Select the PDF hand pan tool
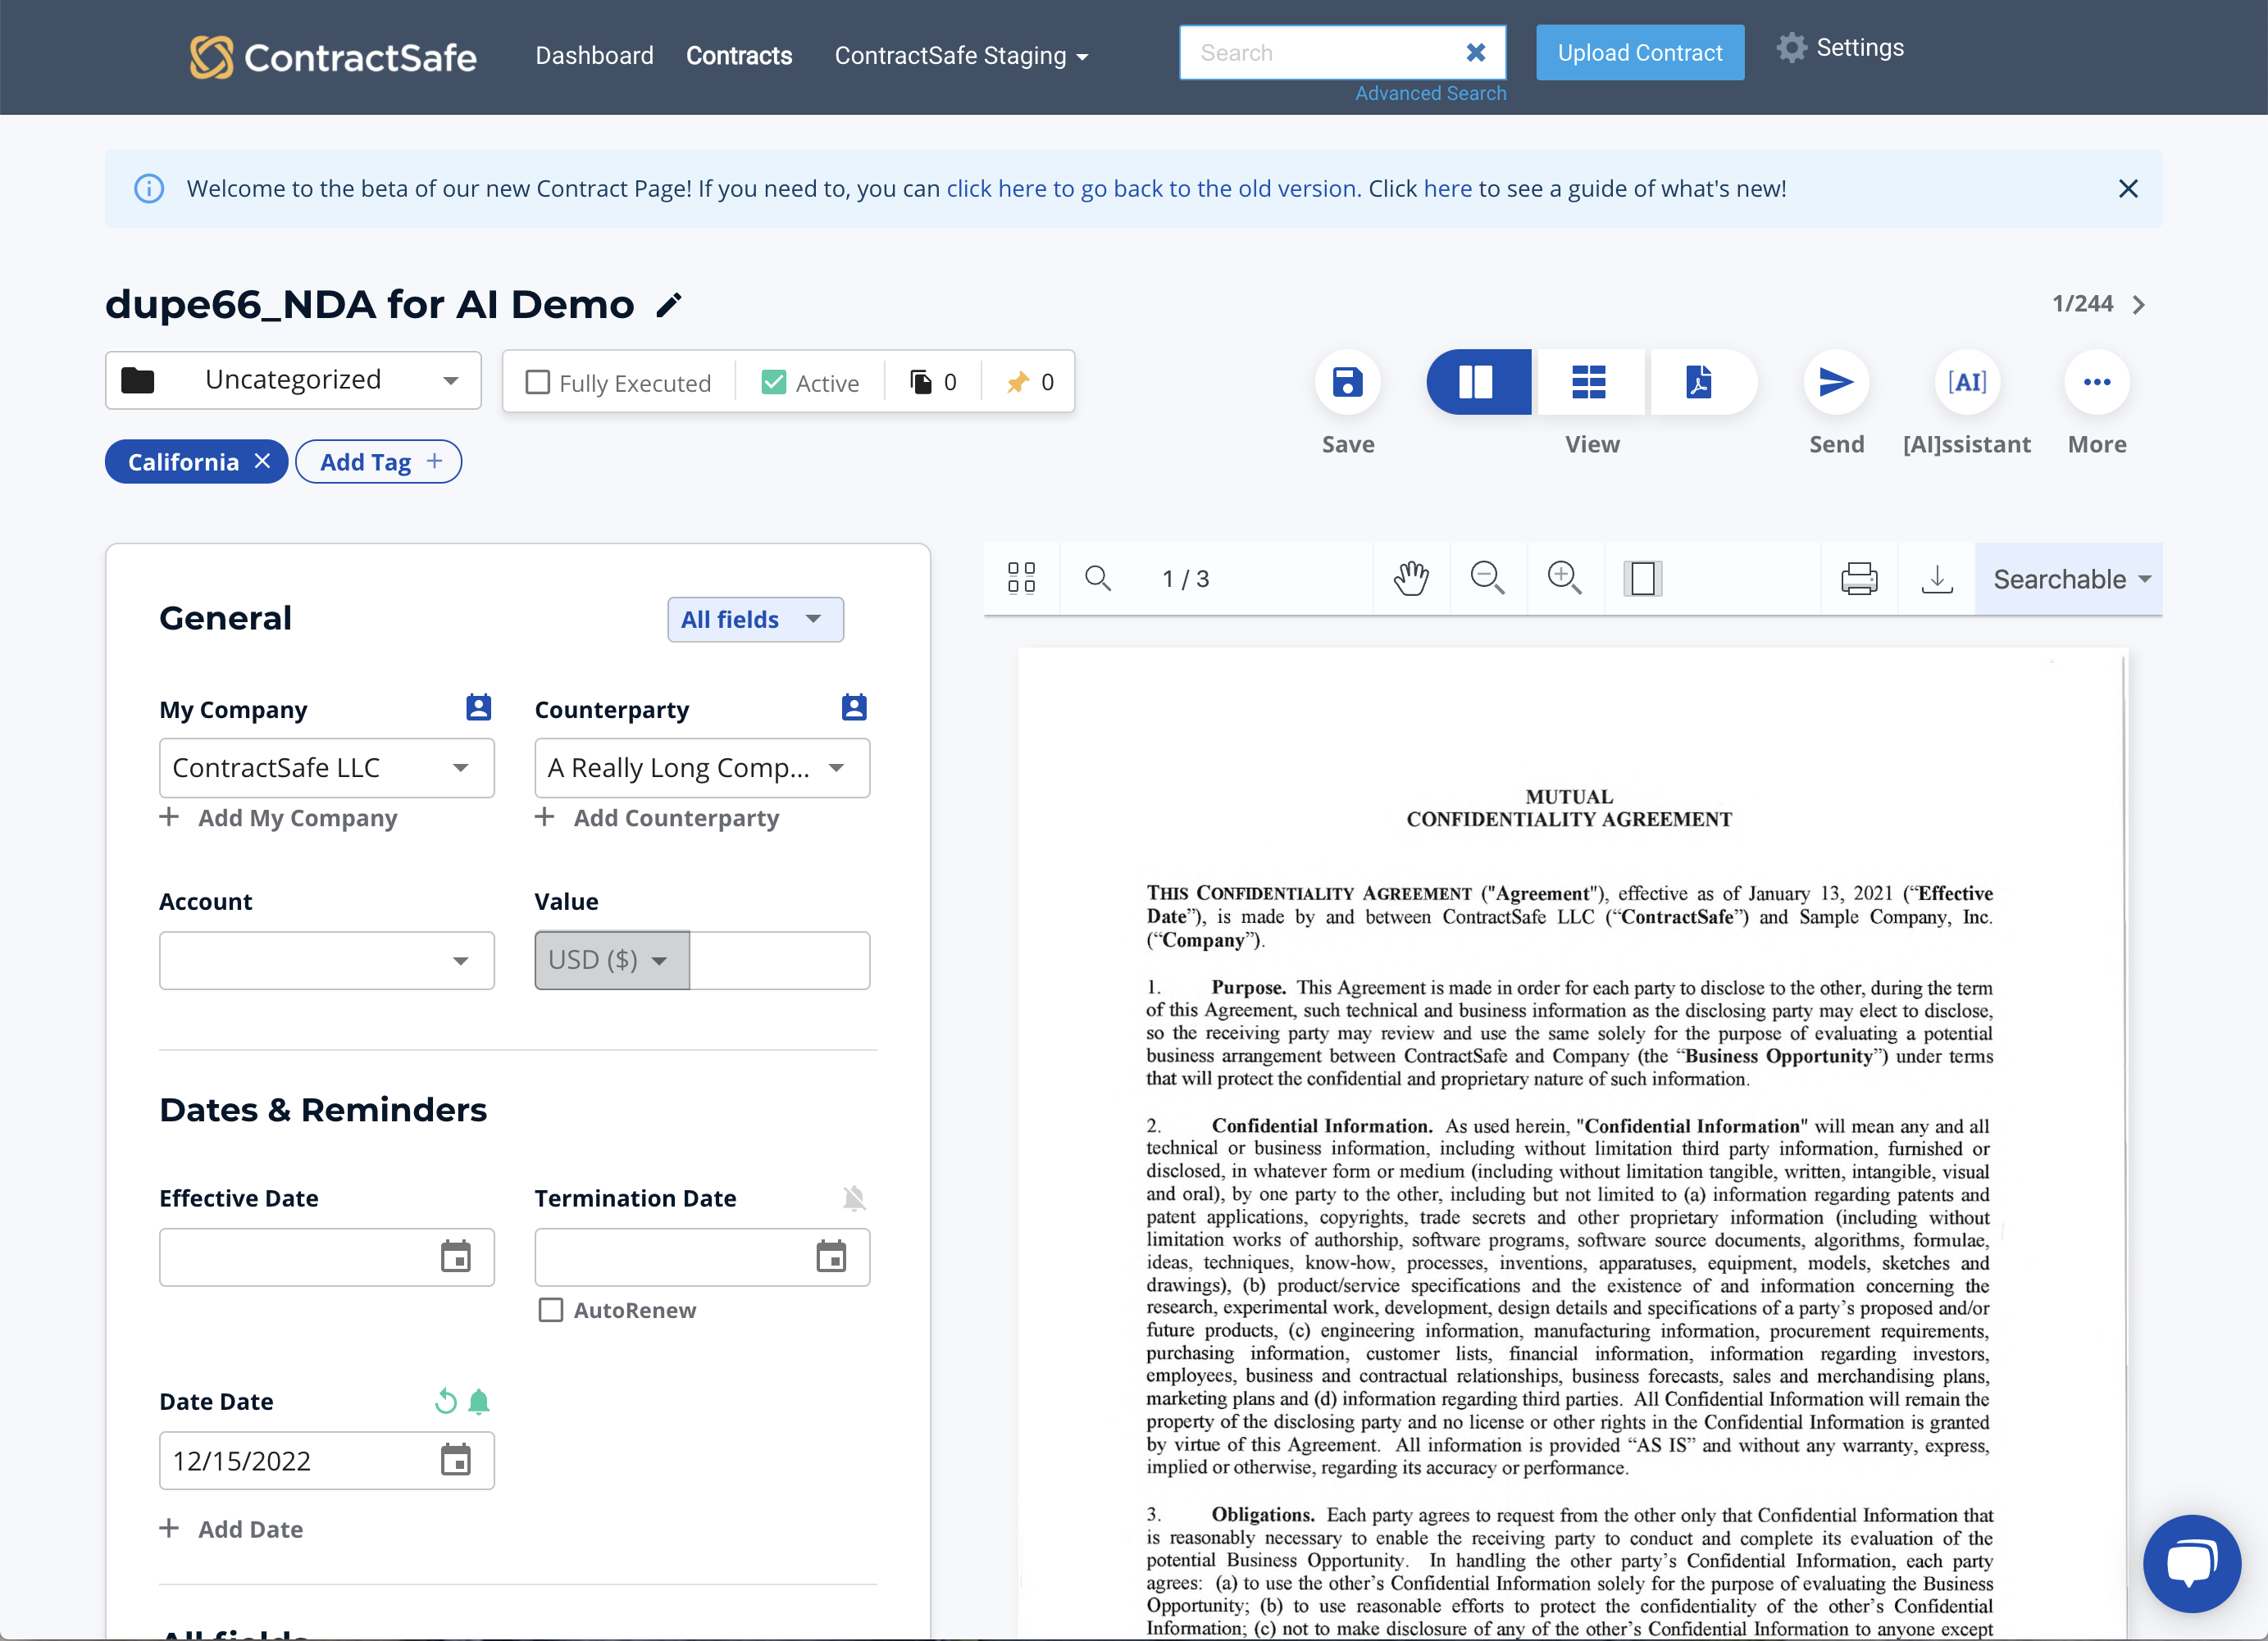The image size is (2268, 1641). [x=1411, y=578]
